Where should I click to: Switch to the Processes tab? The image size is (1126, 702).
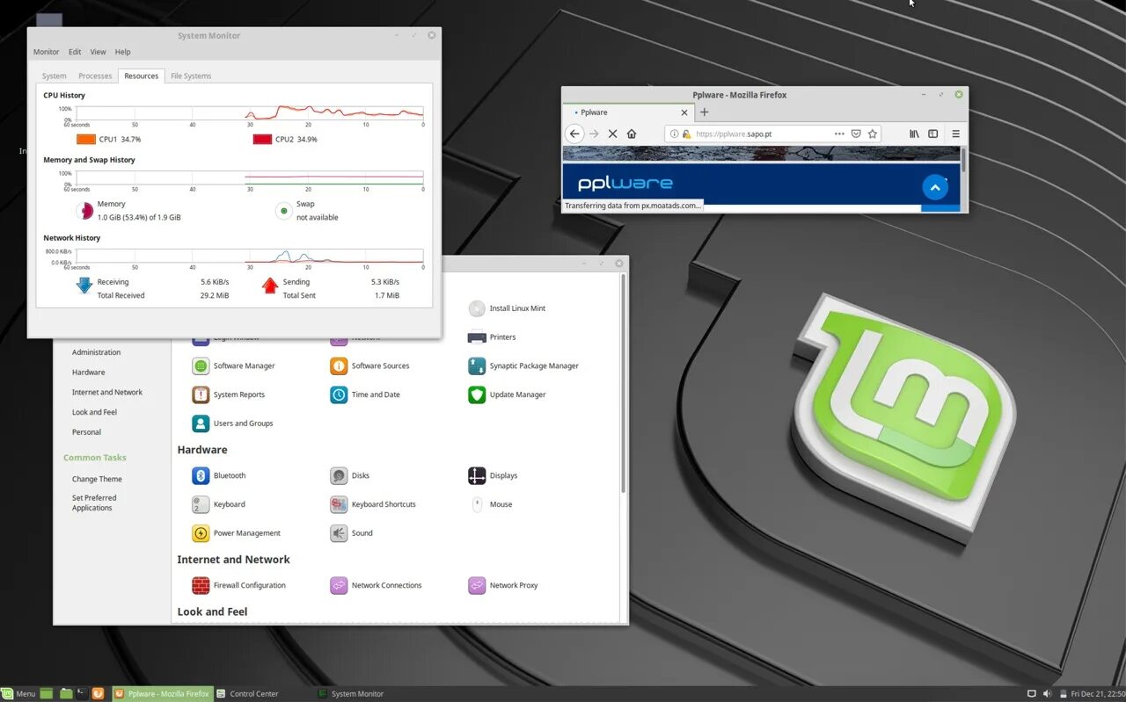(x=95, y=76)
